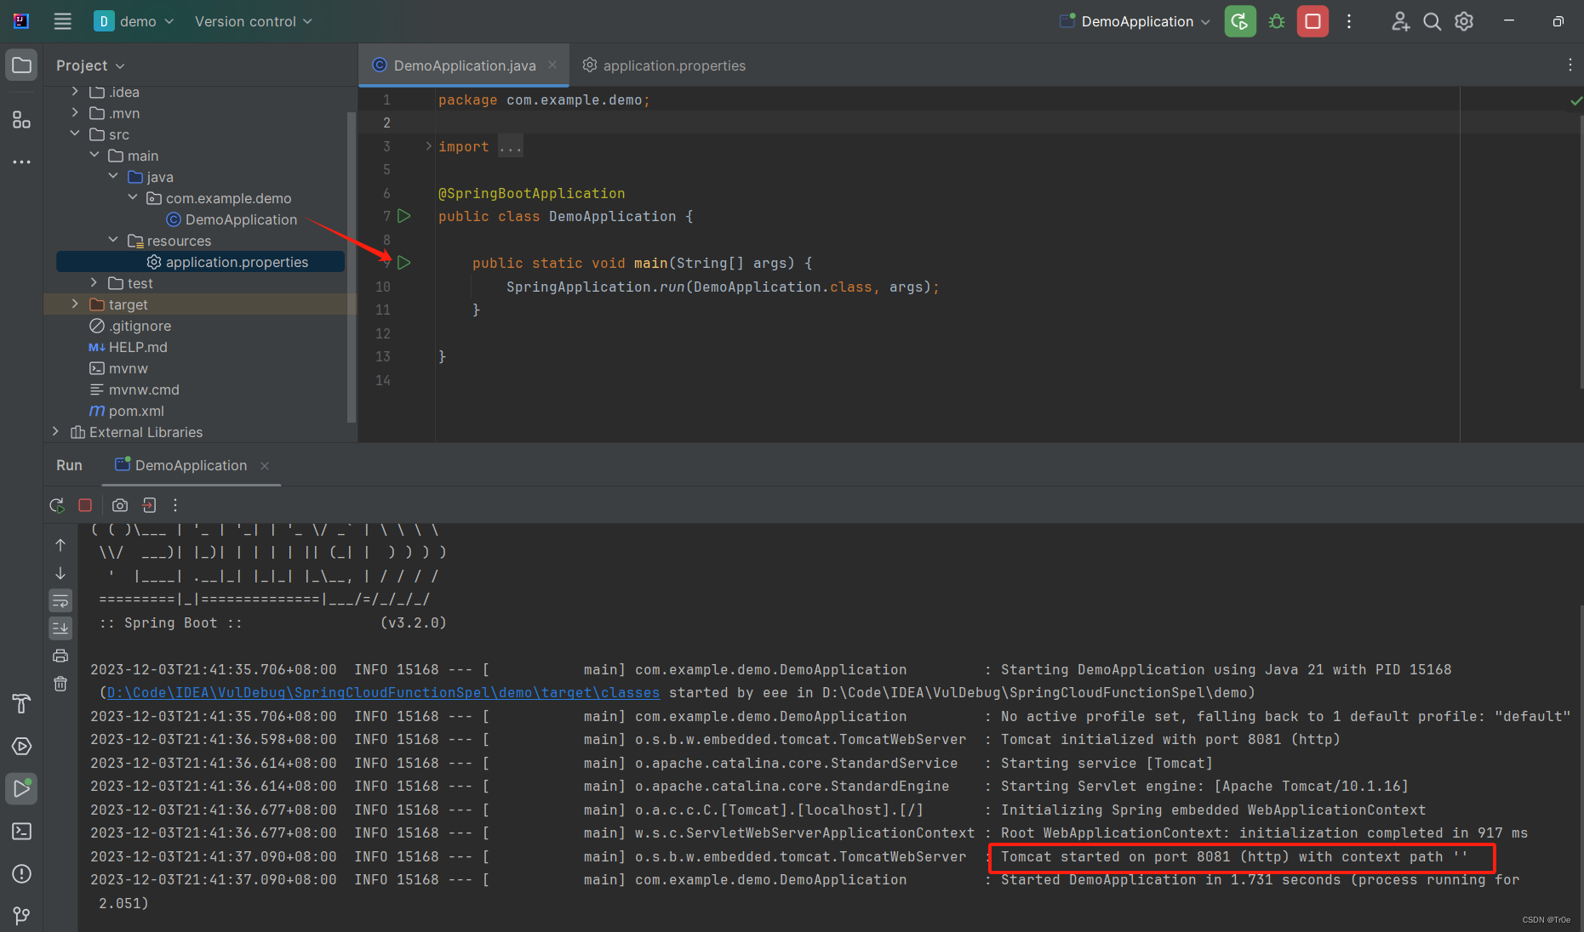Switch to application.properties editor tab

point(664,65)
